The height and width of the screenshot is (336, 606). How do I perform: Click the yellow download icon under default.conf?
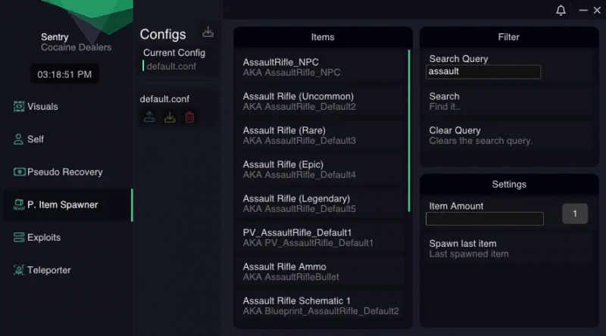170,117
